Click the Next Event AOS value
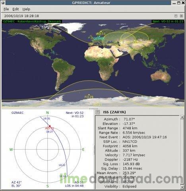186x191 pixels. click(145, 137)
